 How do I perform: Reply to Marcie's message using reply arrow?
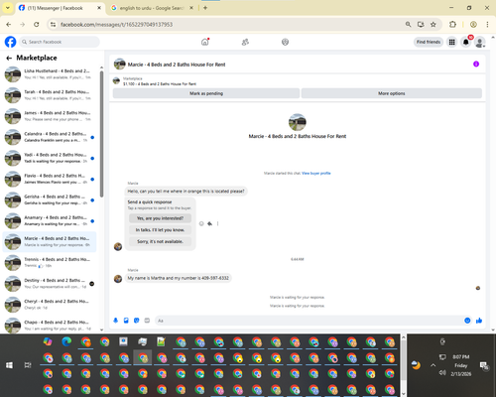tap(209, 223)
